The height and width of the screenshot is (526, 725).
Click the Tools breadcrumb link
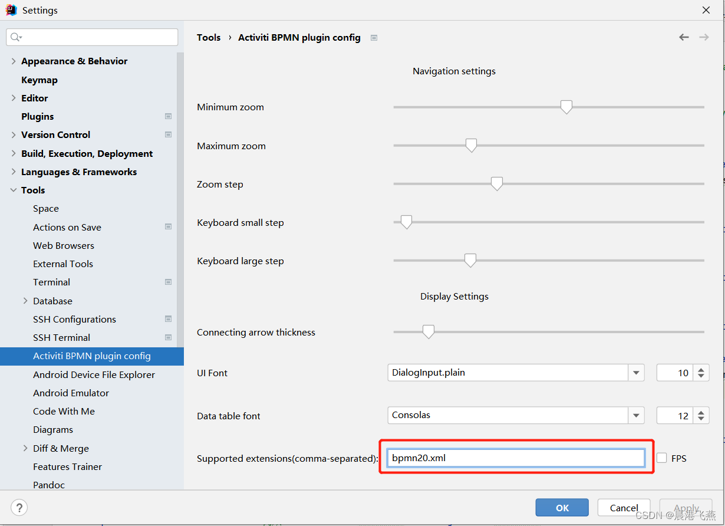click(x=209, y=37)
